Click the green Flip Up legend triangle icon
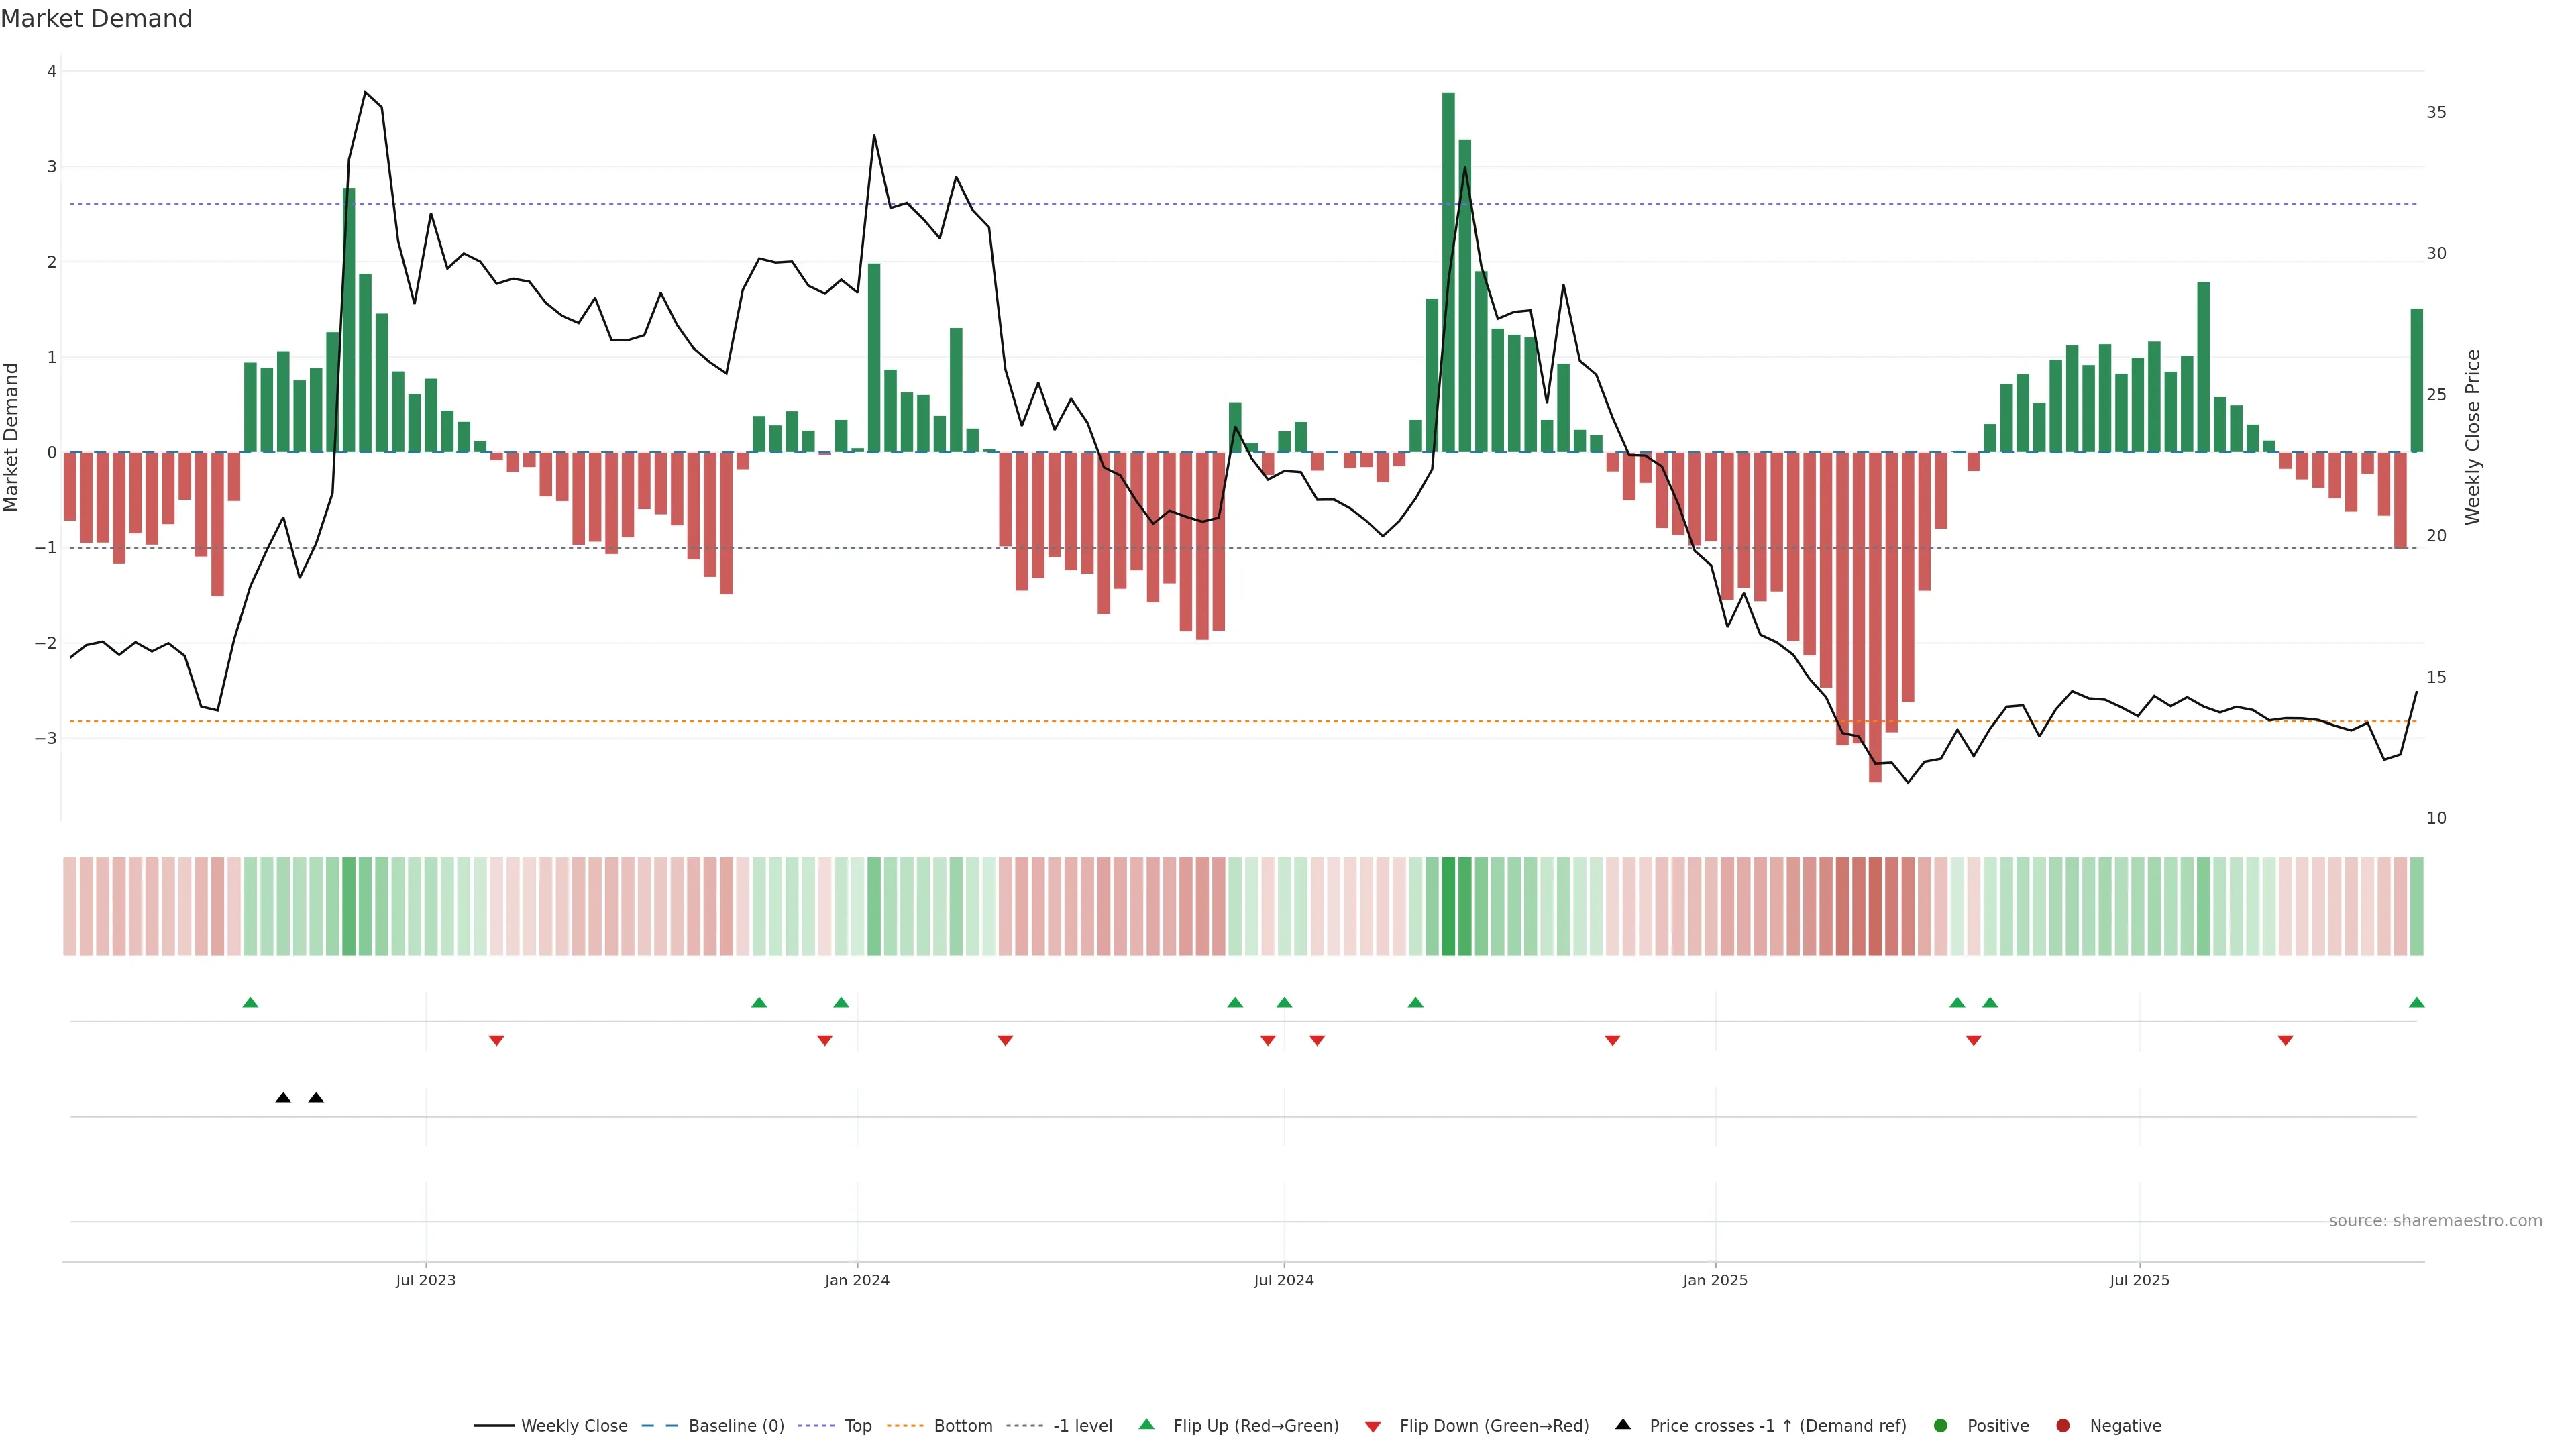 (x=1146, y=1425)
